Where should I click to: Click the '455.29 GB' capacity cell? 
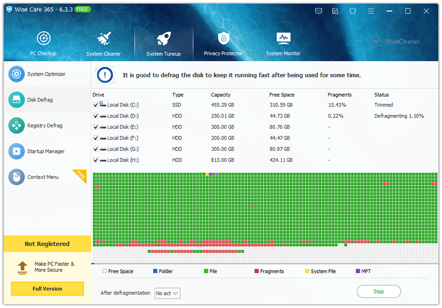point(223,105)
